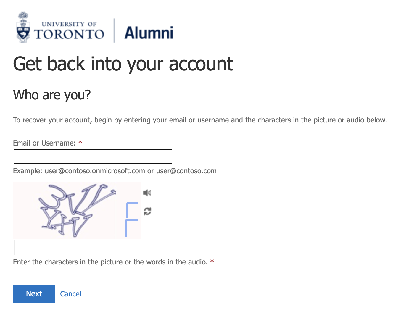Focus the Email or Username input field
393x326 pixels.
click(93, 156)
